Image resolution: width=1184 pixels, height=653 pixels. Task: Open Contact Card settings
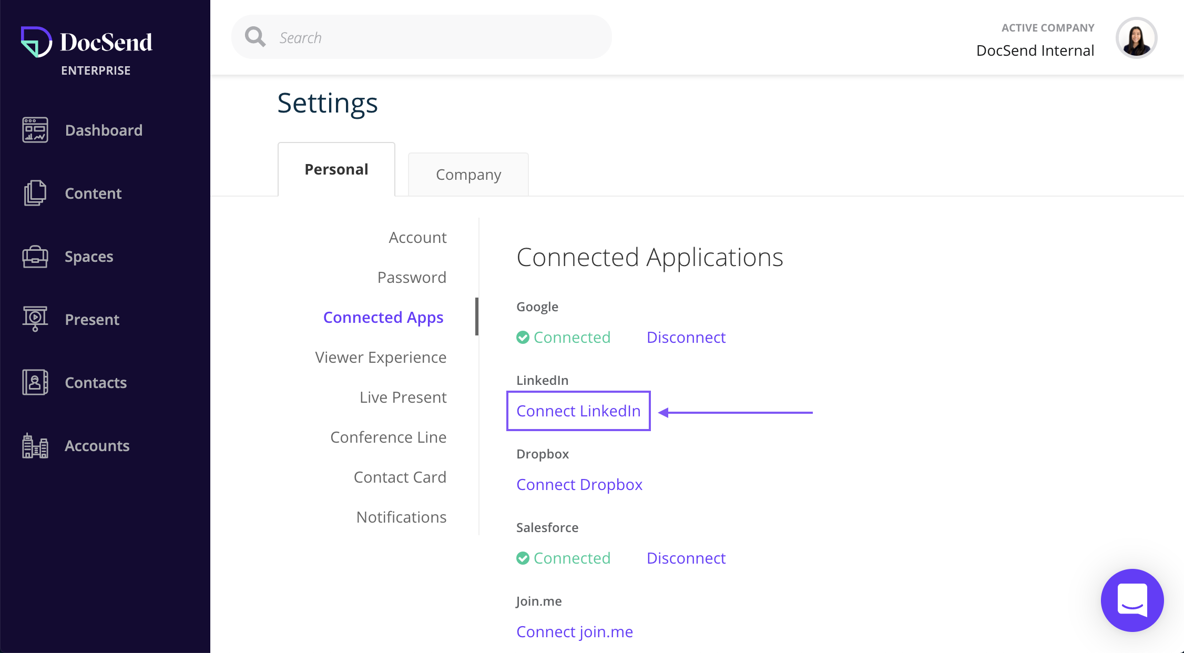click(x=400, y=477)
